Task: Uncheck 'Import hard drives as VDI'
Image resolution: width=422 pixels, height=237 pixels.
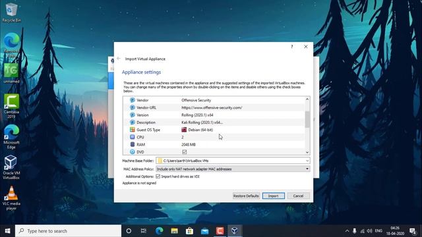Action: pyautogui.click(x=158, y=176)
